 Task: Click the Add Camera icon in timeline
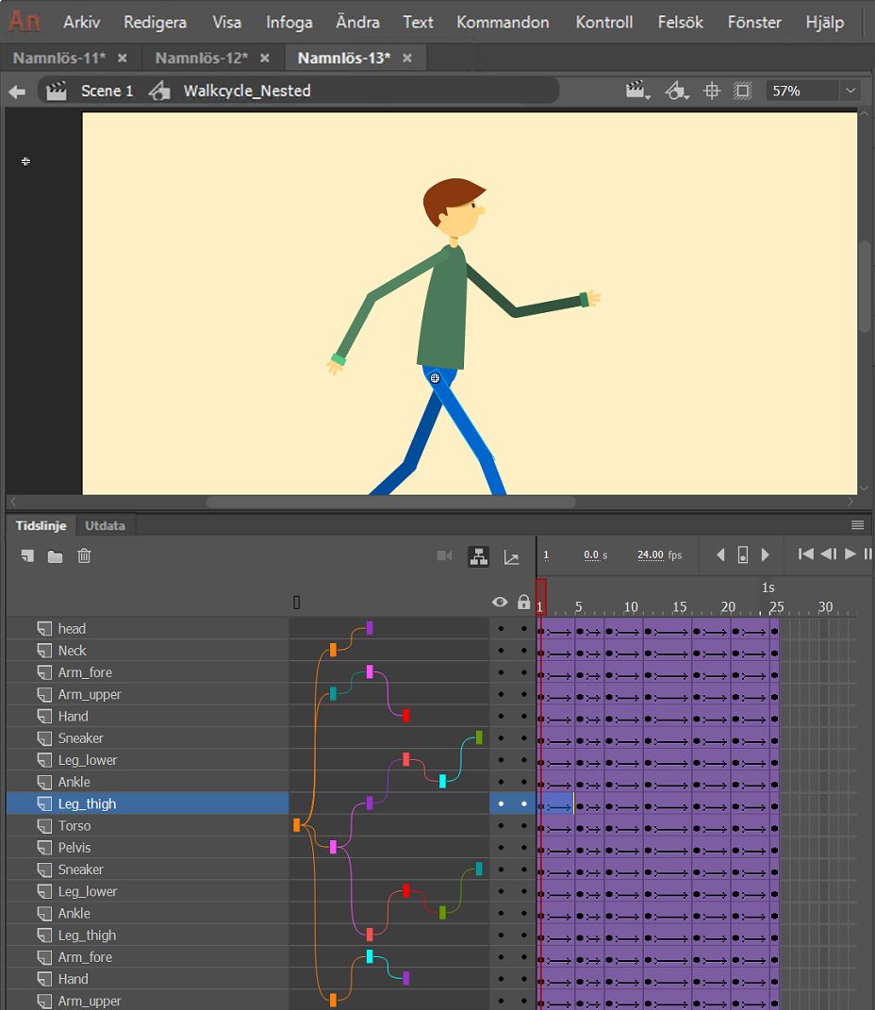(x=445, y=556)
